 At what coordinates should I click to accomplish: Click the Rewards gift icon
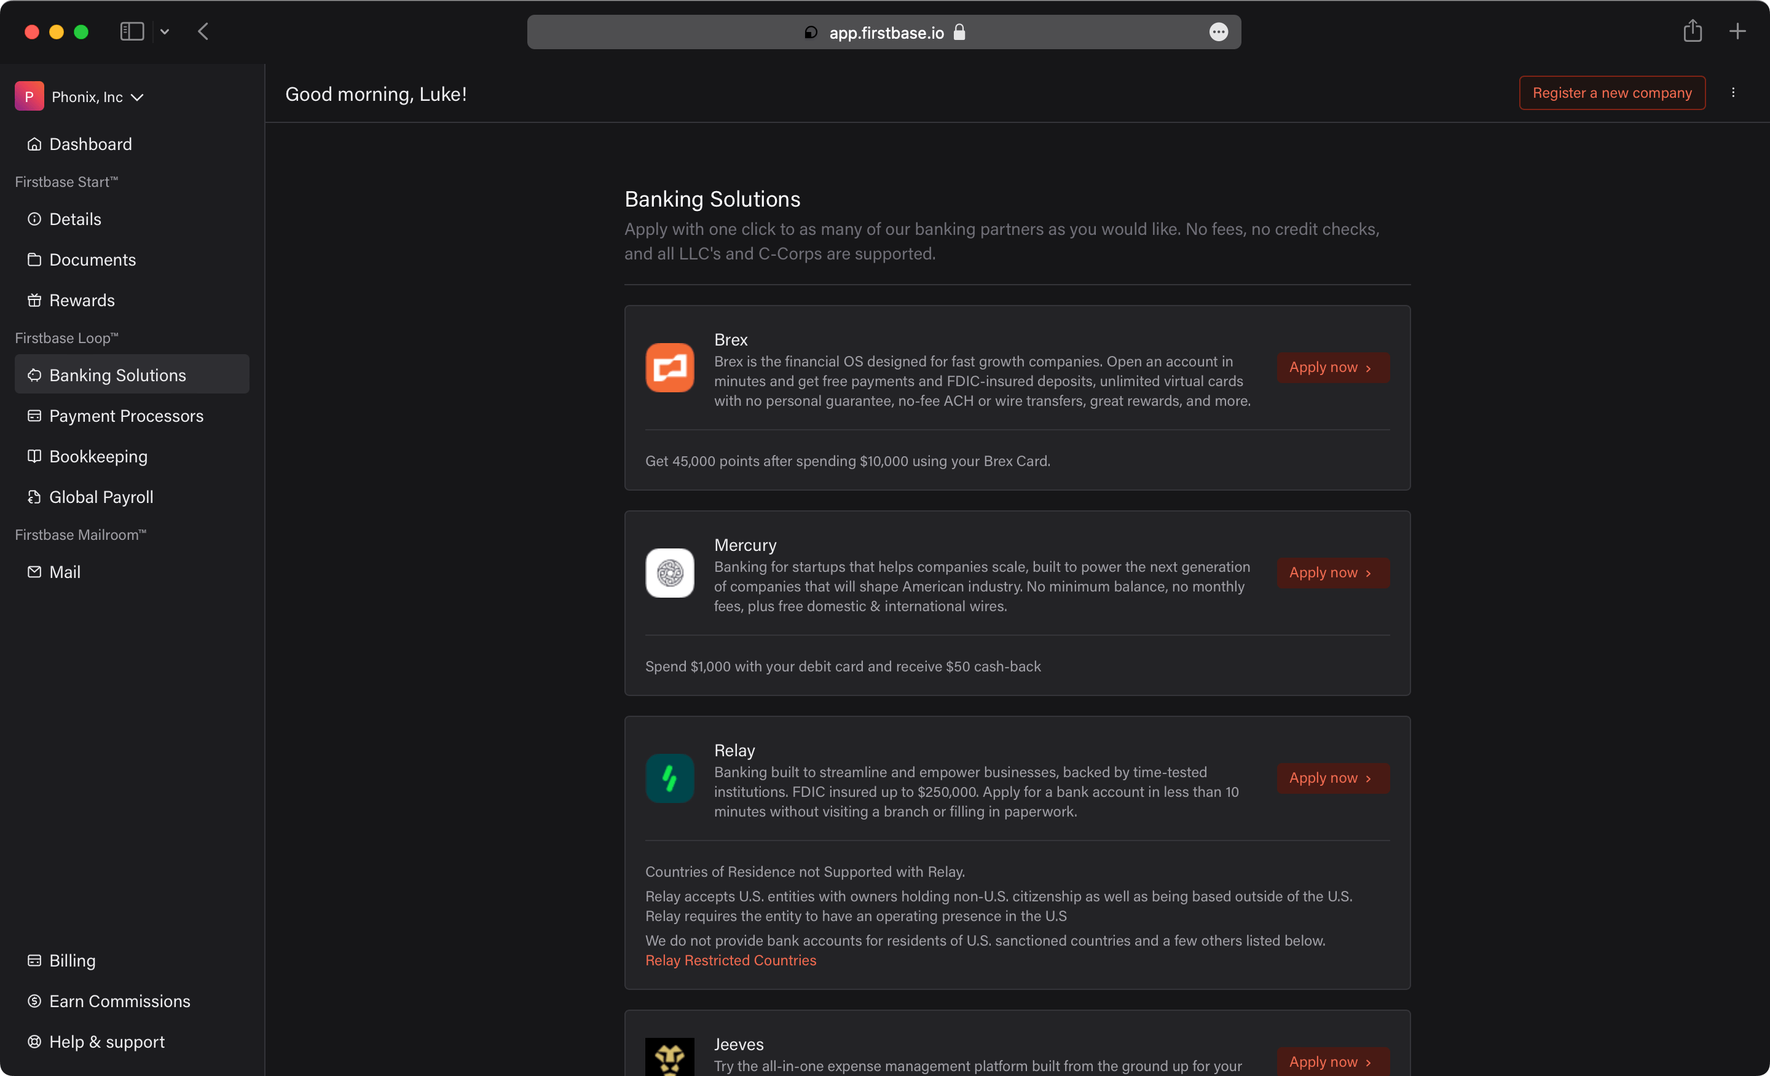pos(34,299)
